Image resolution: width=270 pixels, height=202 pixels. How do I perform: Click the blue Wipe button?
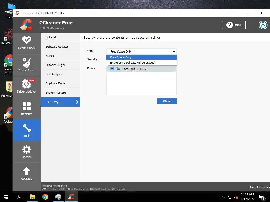tap(167, 101)
